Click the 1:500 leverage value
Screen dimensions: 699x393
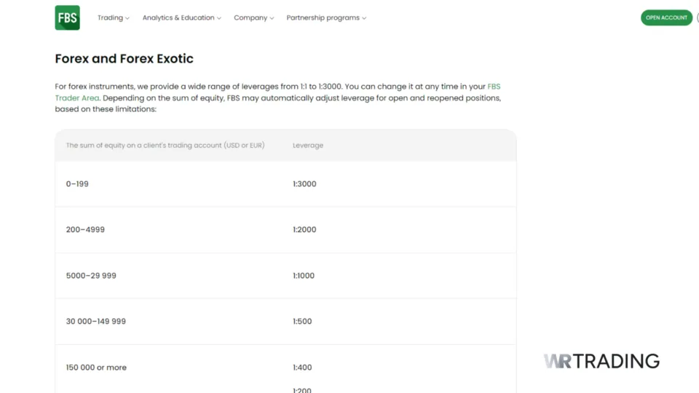coord(302,322)
